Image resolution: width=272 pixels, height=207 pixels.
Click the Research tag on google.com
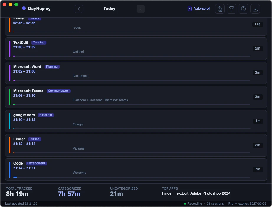pos(46,115)
